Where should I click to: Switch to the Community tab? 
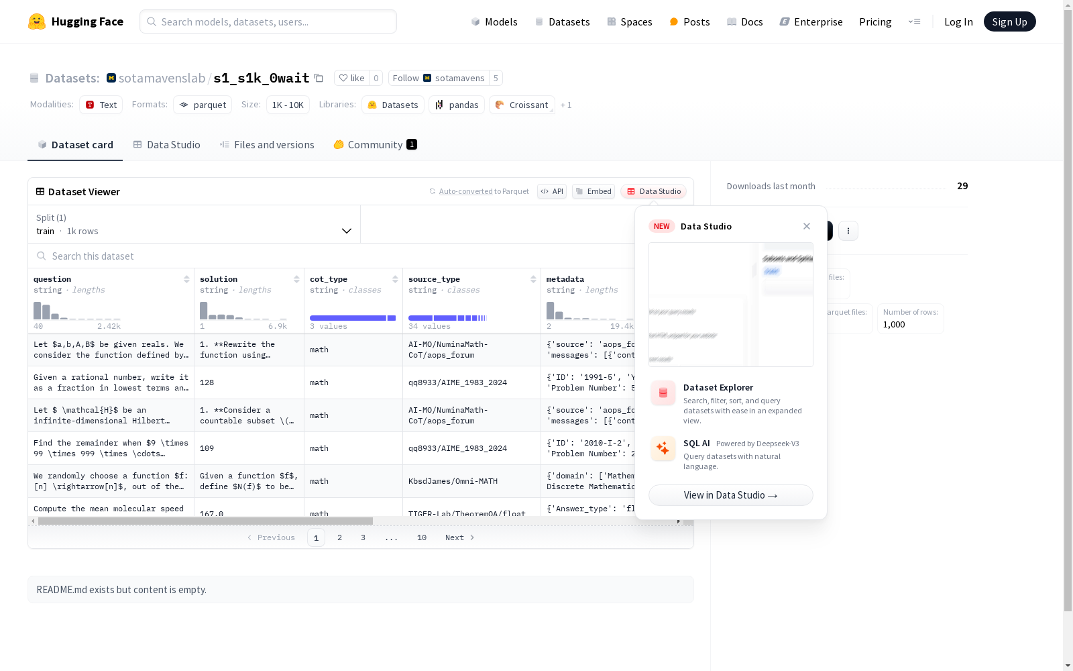(375, 145)
